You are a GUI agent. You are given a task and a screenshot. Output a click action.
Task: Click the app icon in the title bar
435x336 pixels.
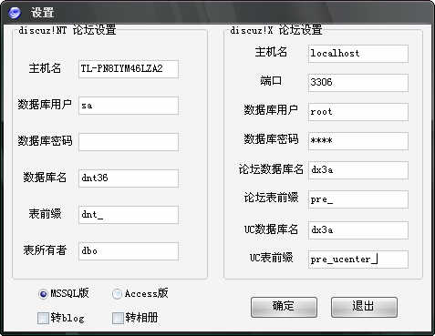pos(15,13)
